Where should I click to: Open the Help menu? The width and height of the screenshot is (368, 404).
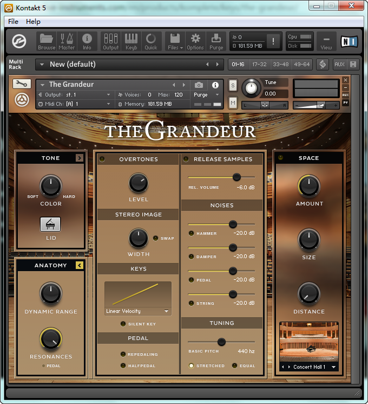click(33, 21)
